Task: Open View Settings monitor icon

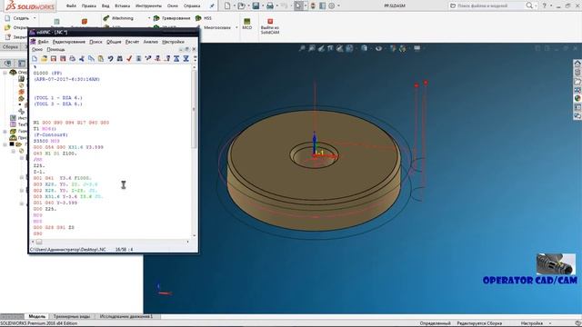Action: tap(416, 48)
